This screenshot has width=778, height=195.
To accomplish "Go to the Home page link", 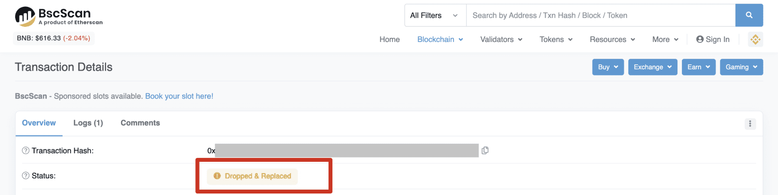I will coord(389,39).
